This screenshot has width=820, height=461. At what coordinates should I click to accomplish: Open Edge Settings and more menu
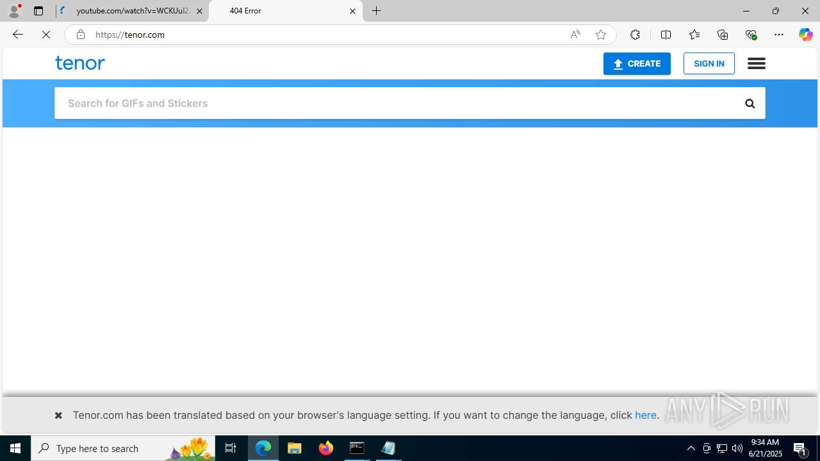(779, 35)
